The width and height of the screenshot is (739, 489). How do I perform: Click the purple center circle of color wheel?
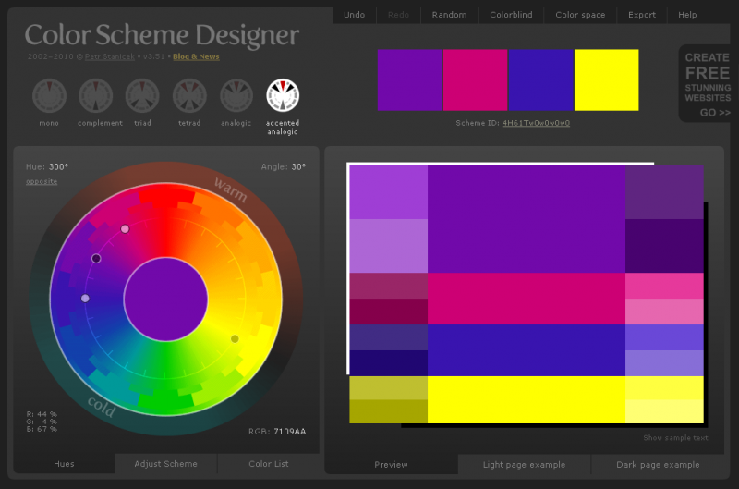click(166, 299)
